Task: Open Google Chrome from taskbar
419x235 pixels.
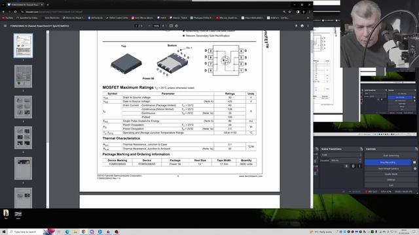Action: (x=84, y=232)
